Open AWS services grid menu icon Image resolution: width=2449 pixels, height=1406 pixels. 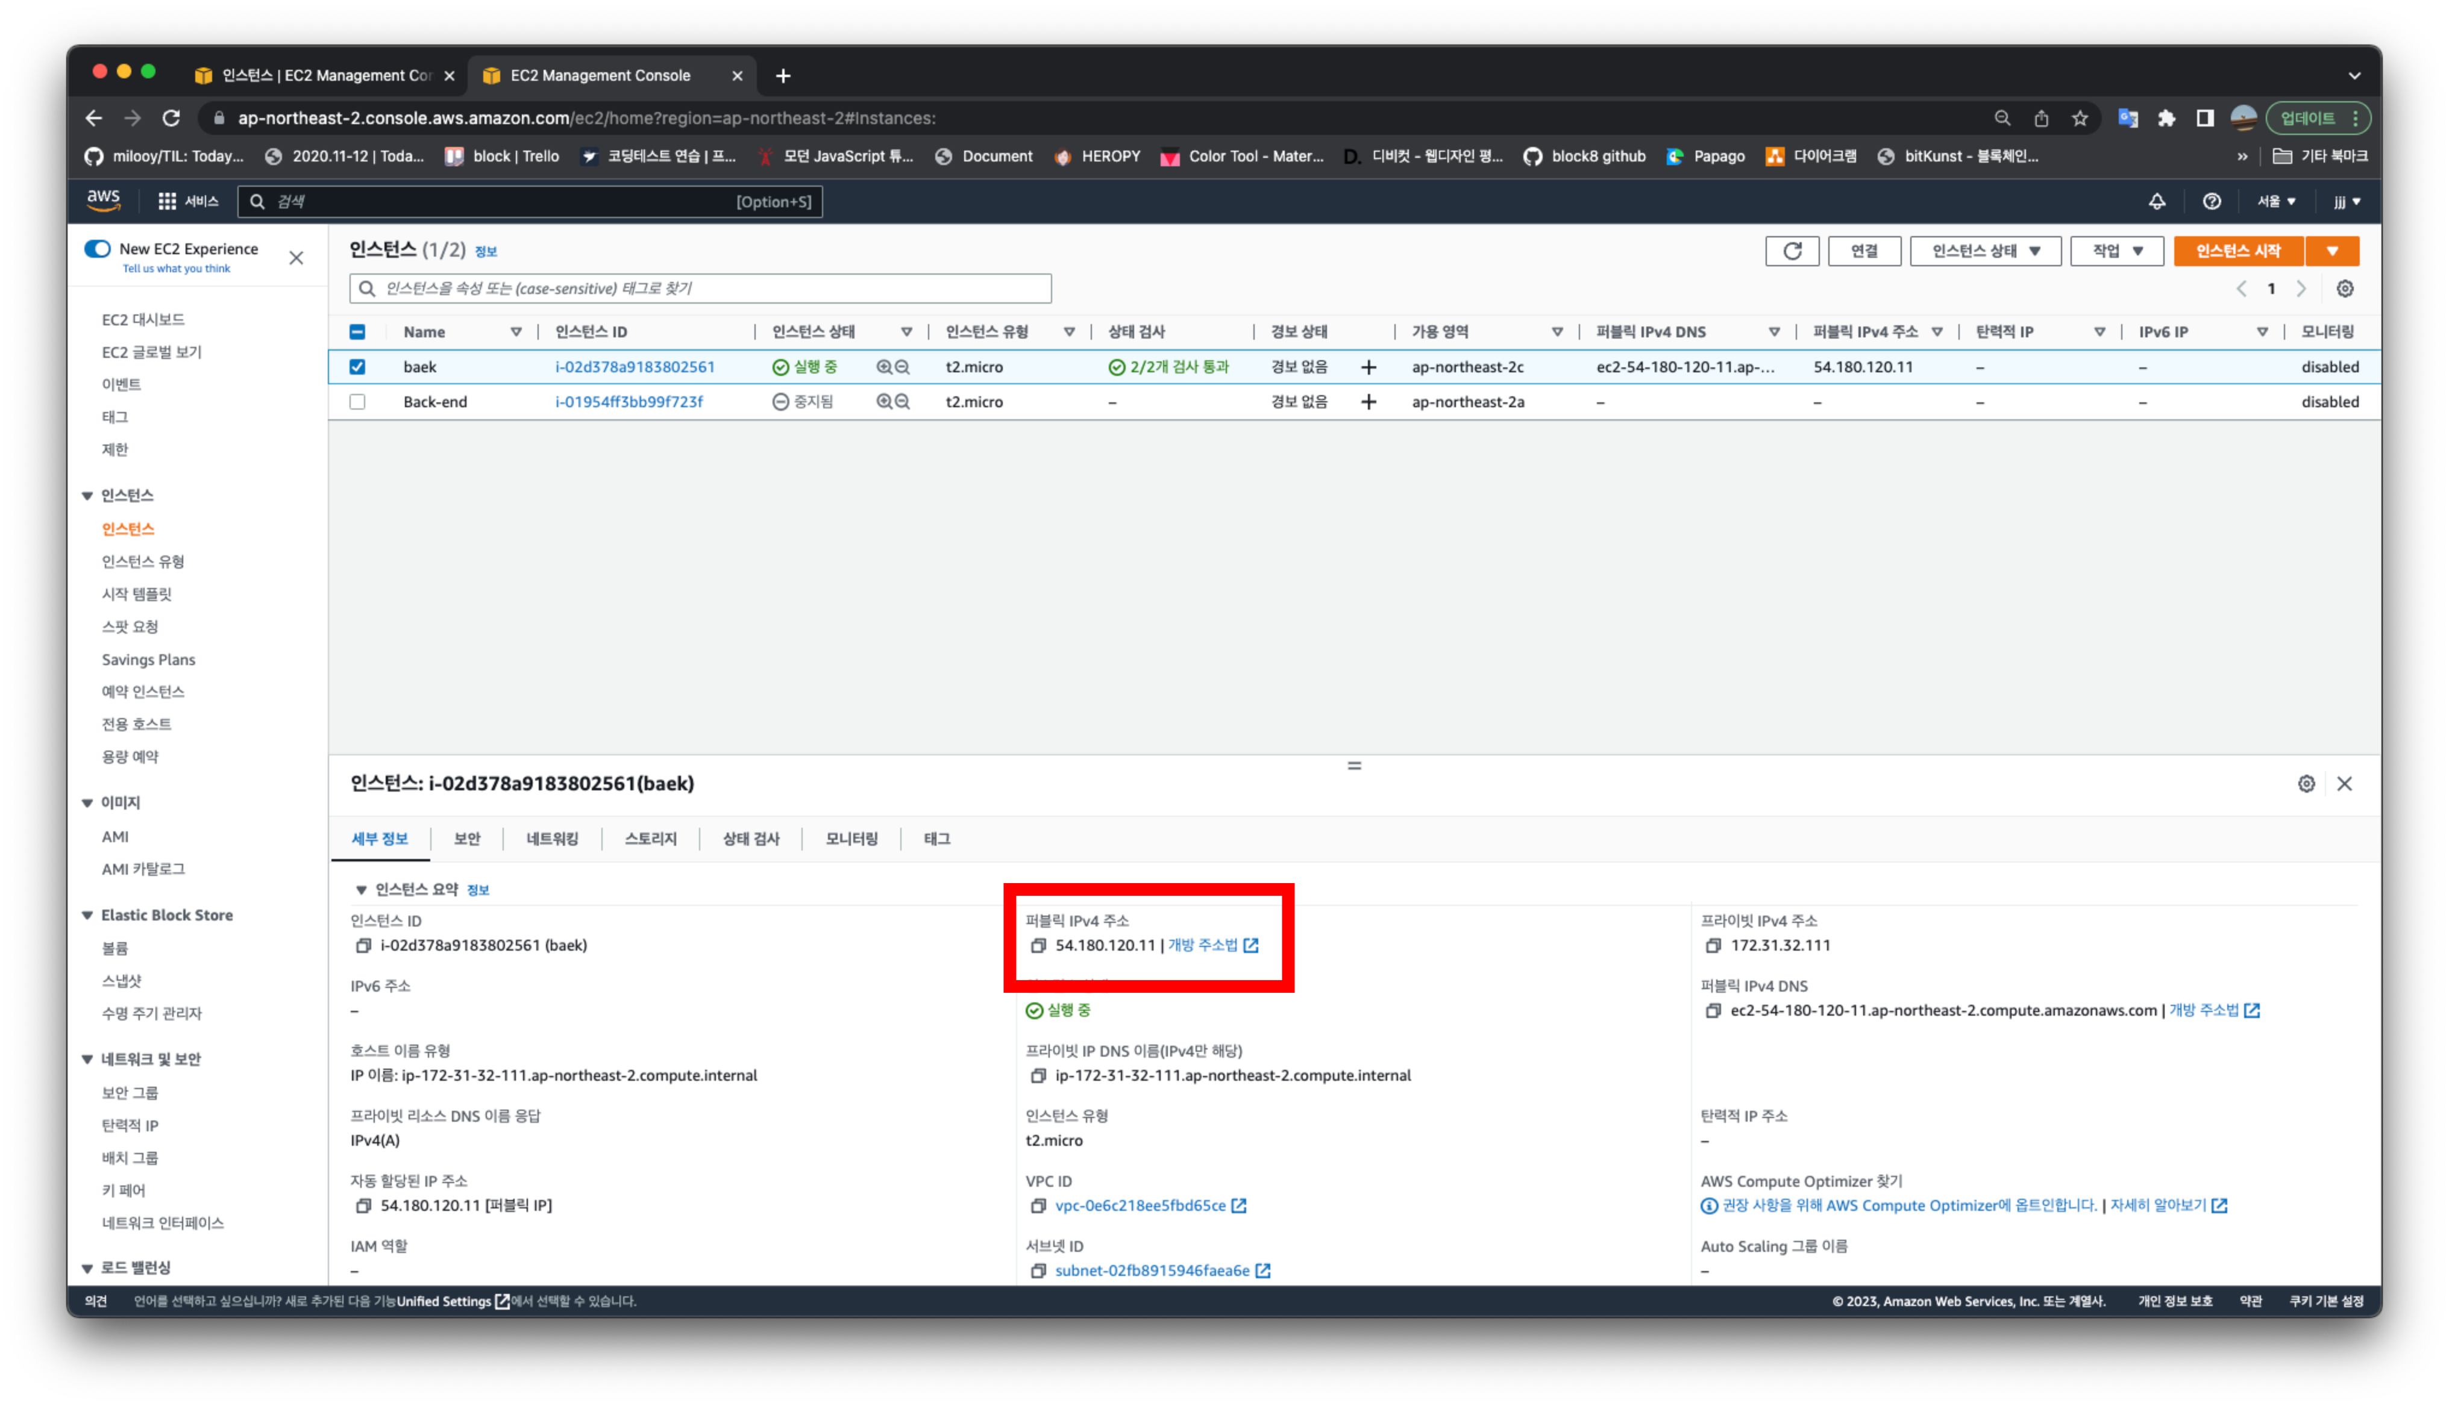167,202
